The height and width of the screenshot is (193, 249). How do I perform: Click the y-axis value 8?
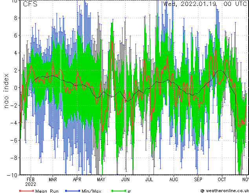pos(16,18)
